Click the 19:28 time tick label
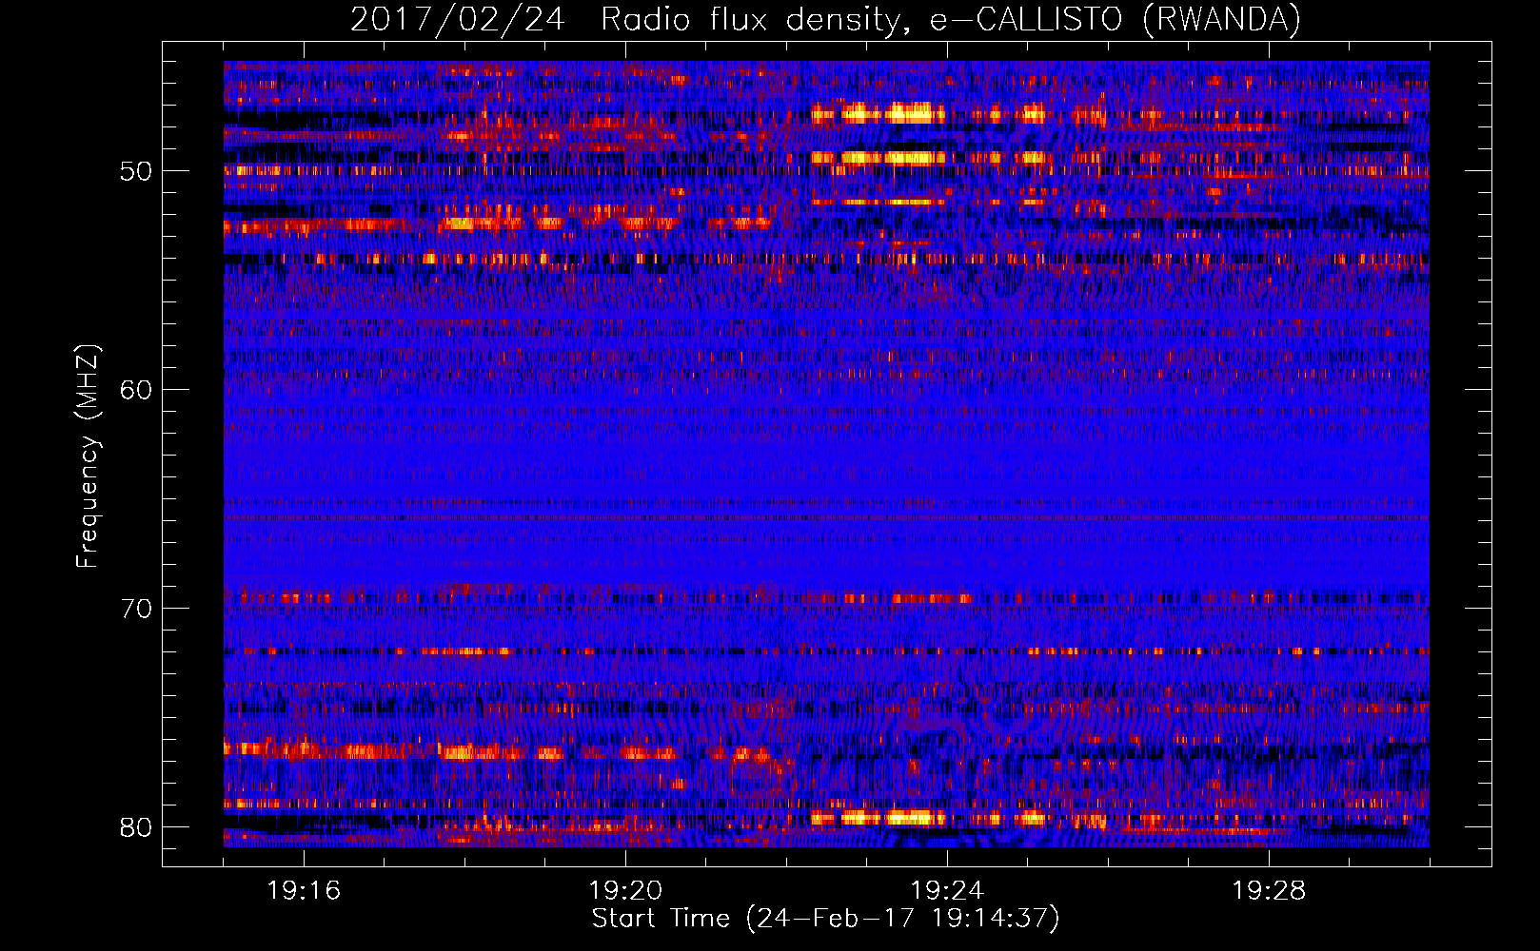Image resolution: width=1540 pixels, height=951 pixels. pyautogui.click(x=1269, y=891)
